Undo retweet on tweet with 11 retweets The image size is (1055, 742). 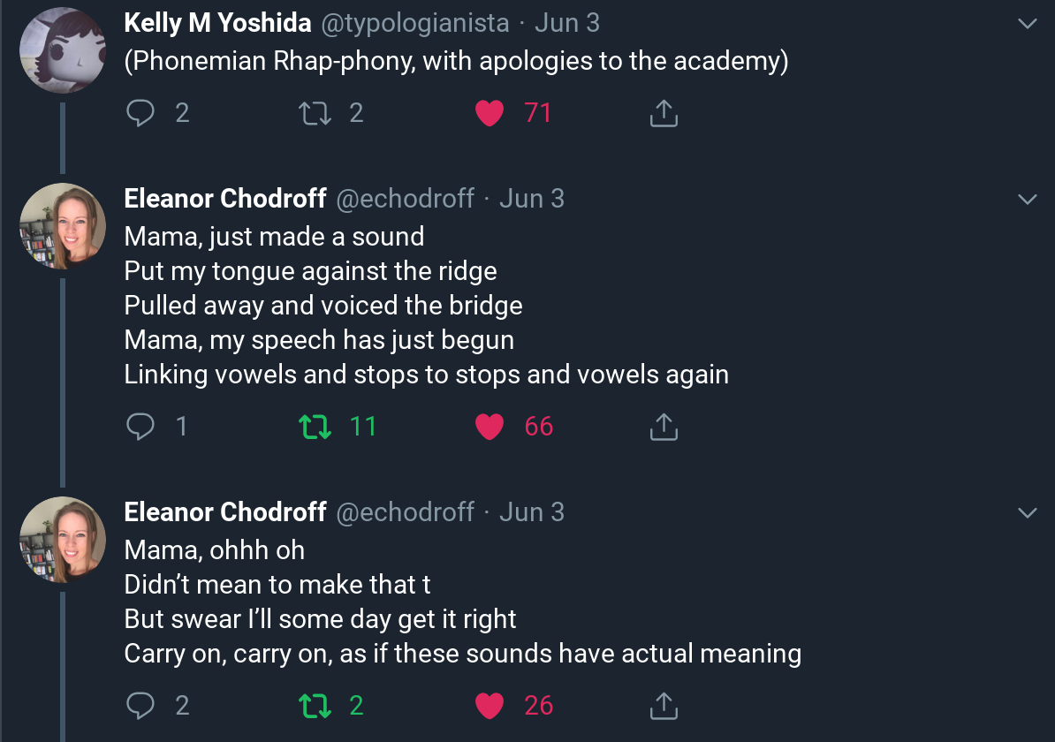tap(315, 427)
